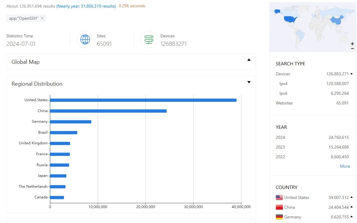357x223 pixels.
Task: Click the Regional Distribution heading
Action: pos(37,84)
